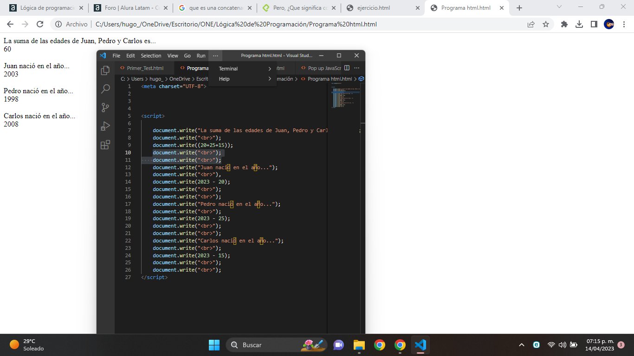
Task: Toggle Chrome side panel
Action: [594, 24]
